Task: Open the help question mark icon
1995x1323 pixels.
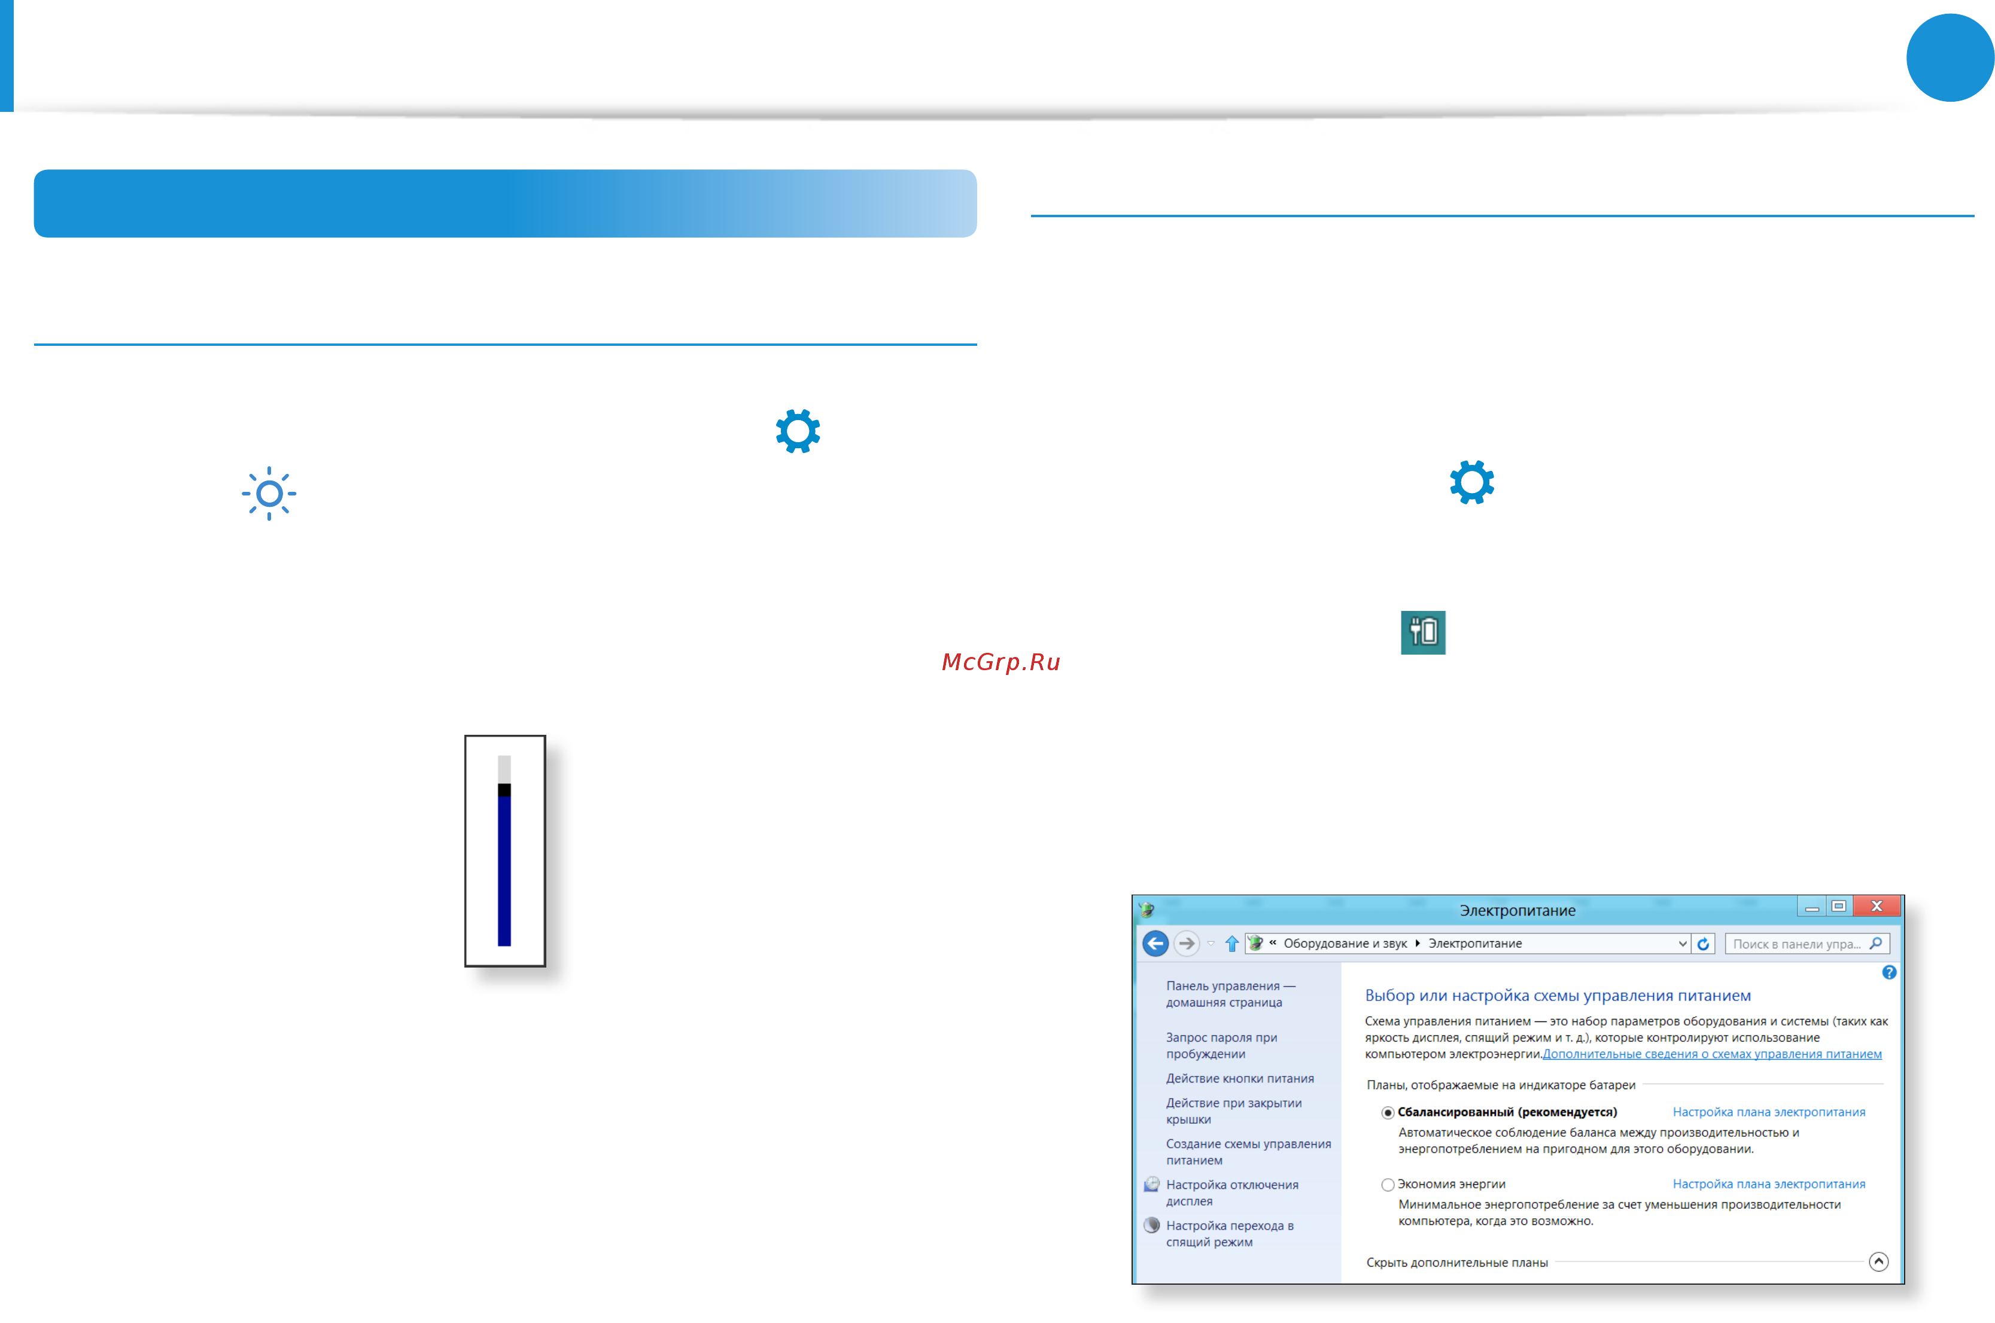Action: point(1888,972)
